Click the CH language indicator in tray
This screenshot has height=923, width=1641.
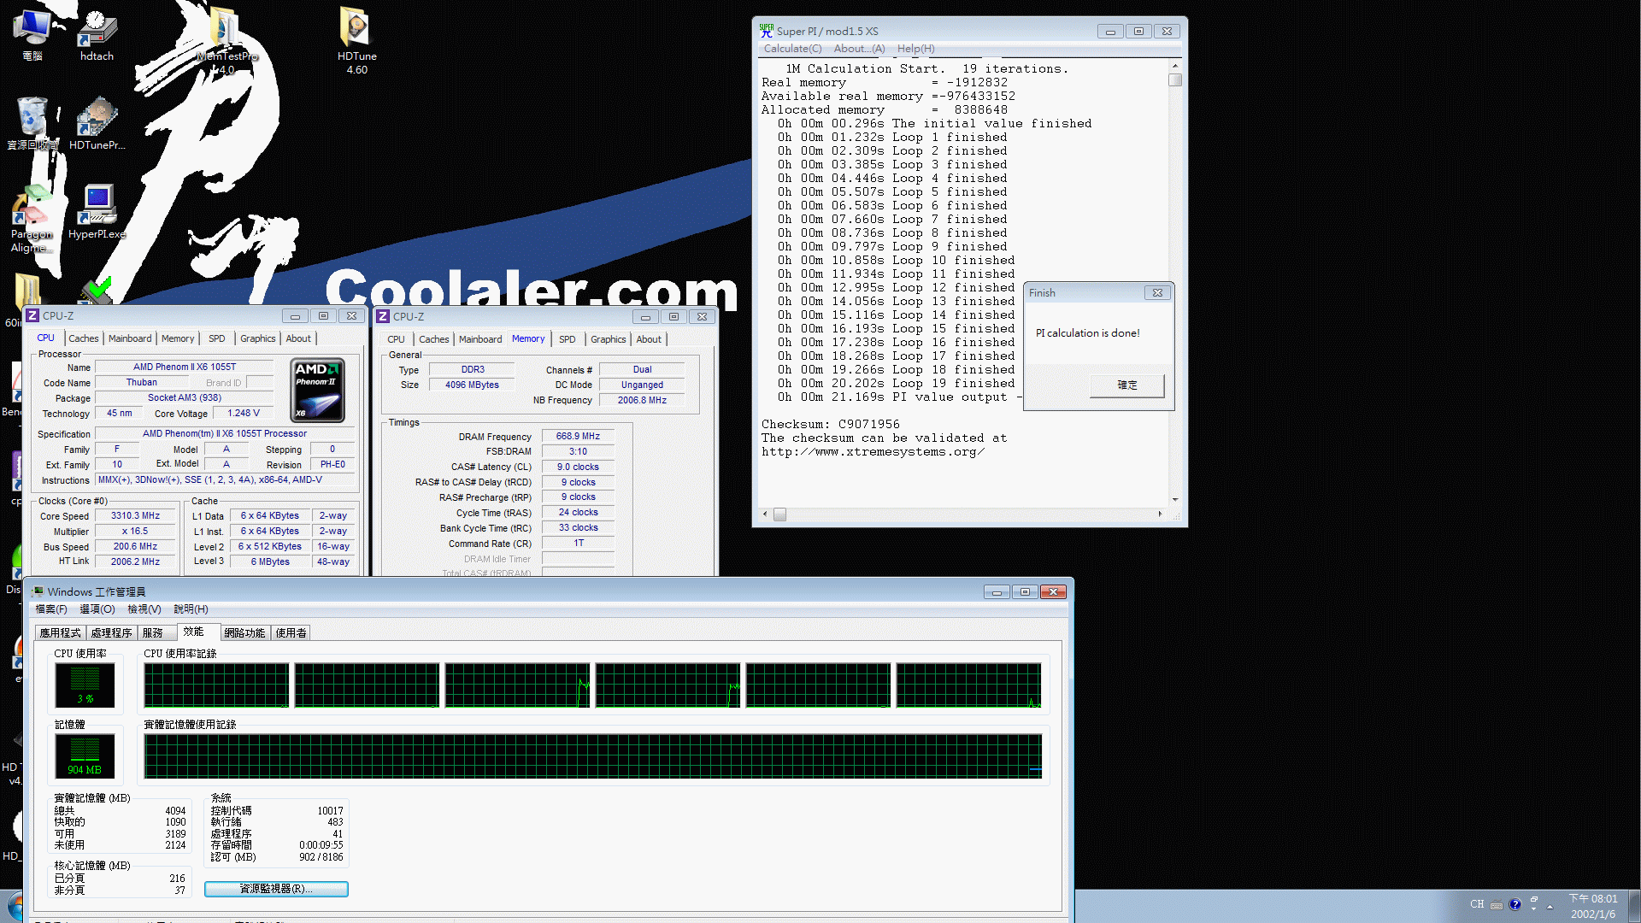pyautogui.click(x=1477, y=904)
